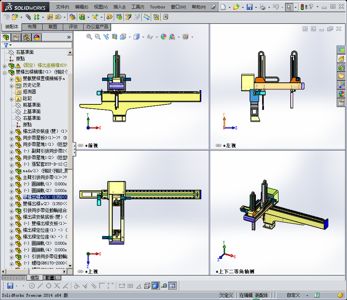Open Reference Geometry tool

95,17
